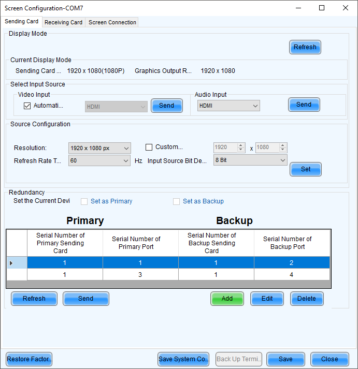Delete the selected redundancy entry

[307, 299]
